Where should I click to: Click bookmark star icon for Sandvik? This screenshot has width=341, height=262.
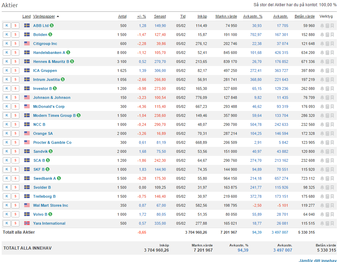point(332,151)
